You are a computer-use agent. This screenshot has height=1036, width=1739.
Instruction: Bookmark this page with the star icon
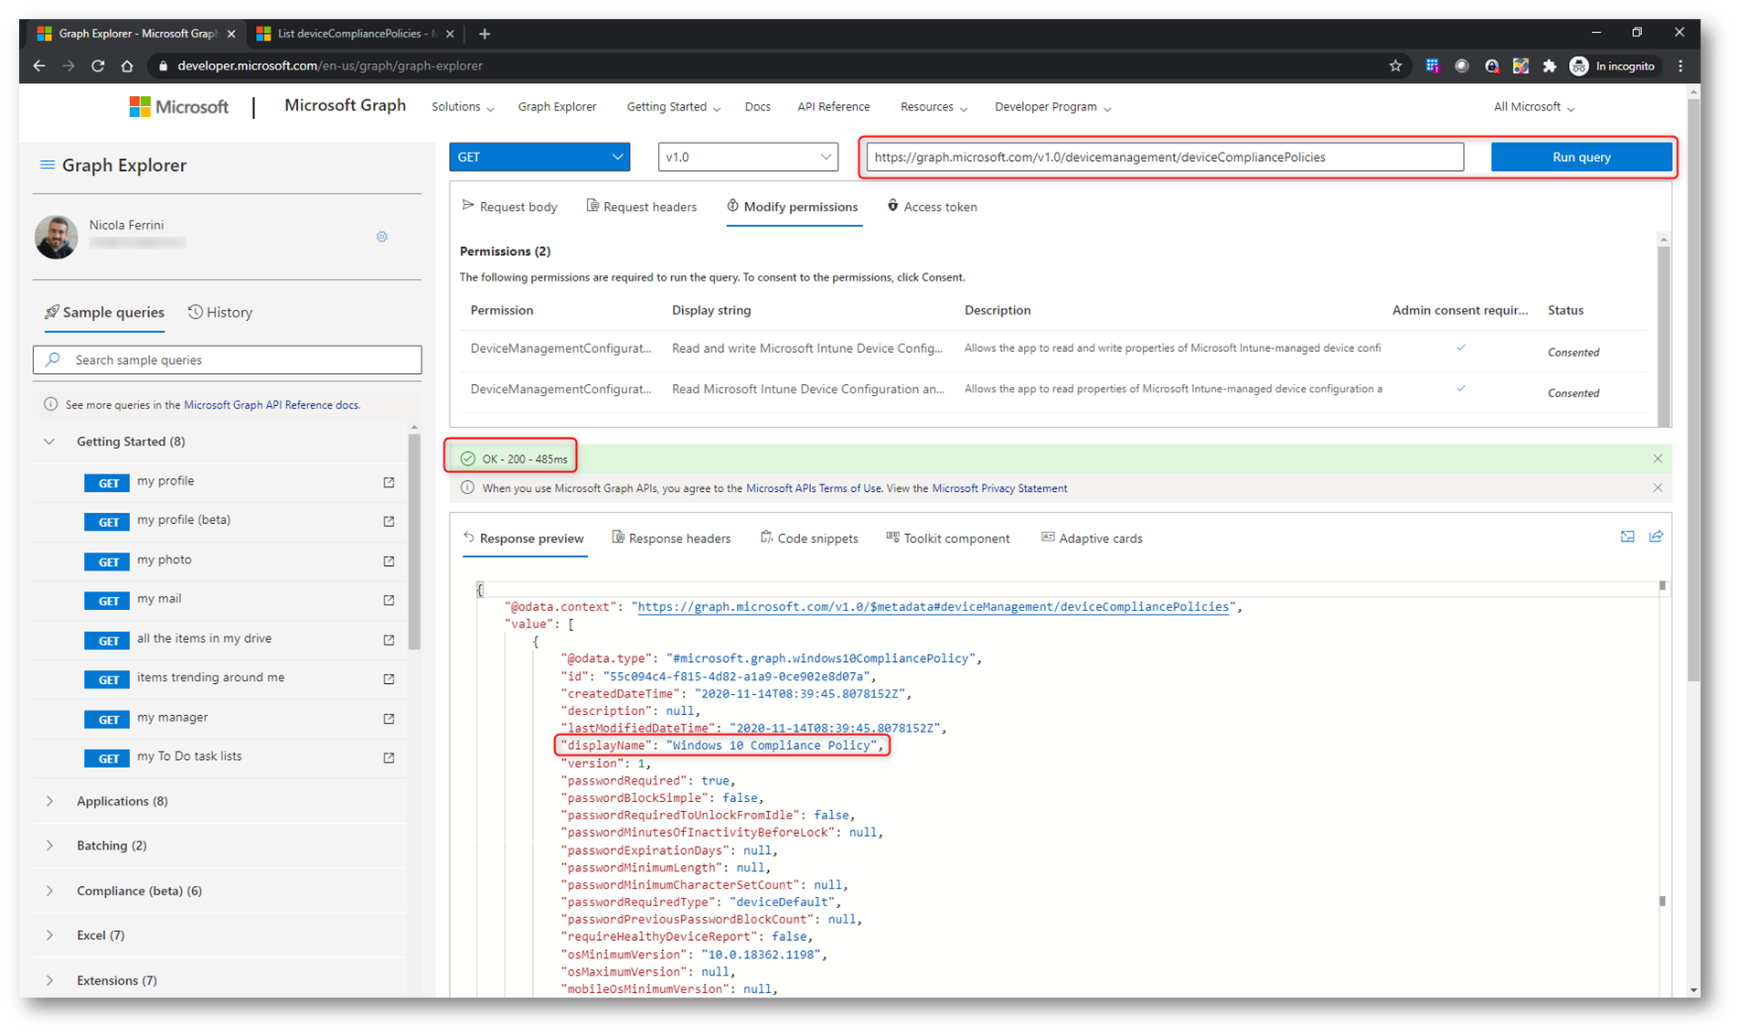point(1395,66)
